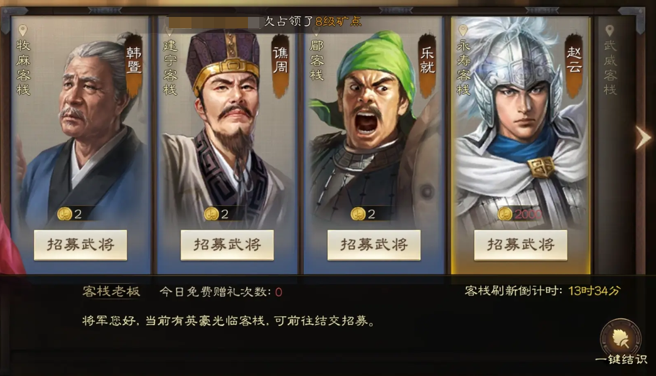656x376 pixels.
Task: Select 乐就 portrait card
Action: [374, 145]
